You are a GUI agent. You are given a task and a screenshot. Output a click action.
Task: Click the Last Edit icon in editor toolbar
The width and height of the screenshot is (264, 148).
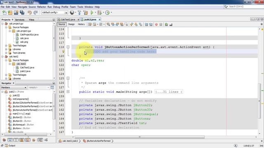(x=90, y=25)
